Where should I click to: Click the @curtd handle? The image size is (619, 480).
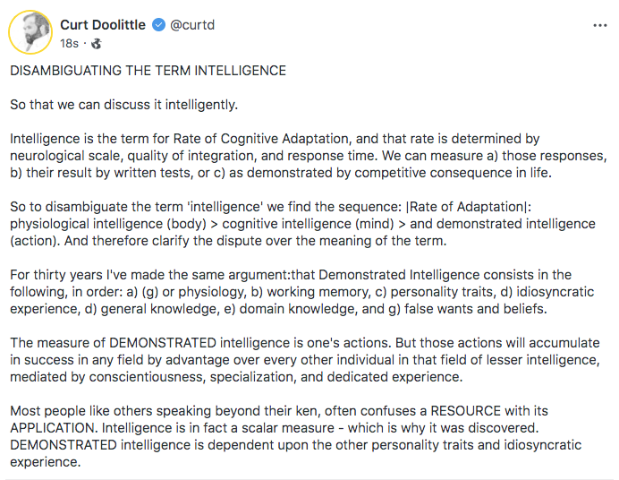(x=193, y=25)
